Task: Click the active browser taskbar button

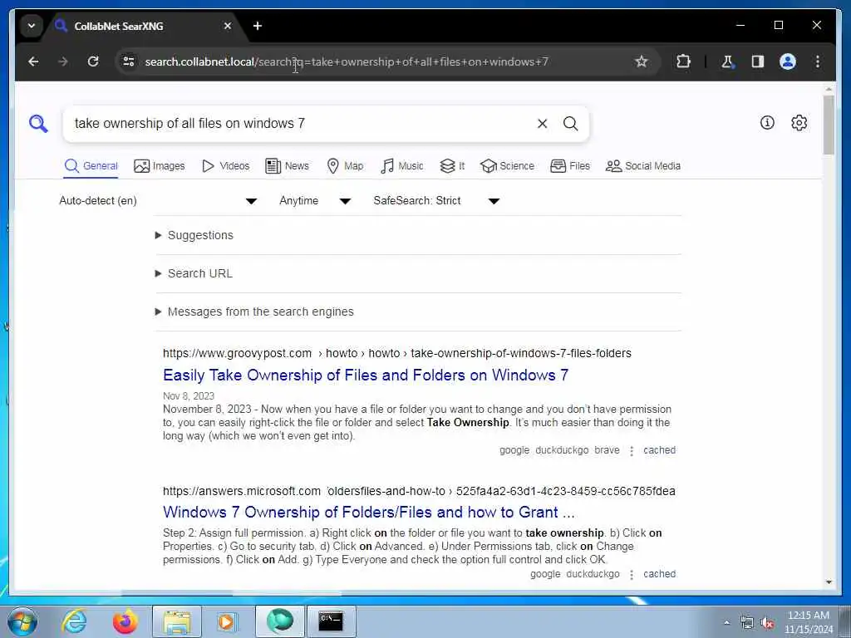Action: [279, 621]
